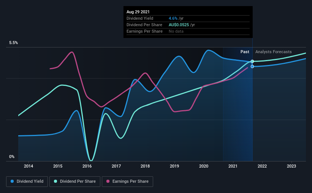Click the Analysts Forecasts label

[x=273, y=52]
